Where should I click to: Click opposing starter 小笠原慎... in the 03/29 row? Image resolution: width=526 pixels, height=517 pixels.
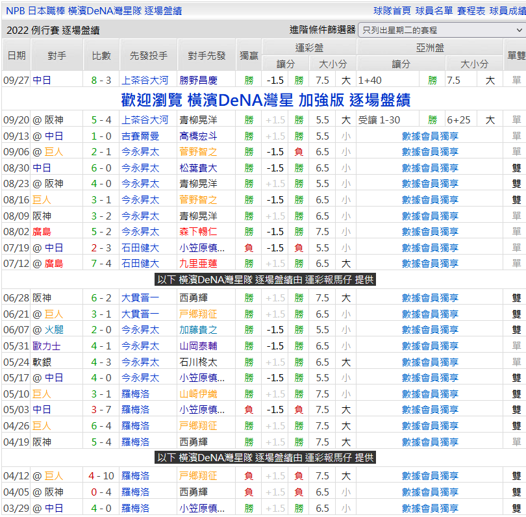pyautogui.click(x=202, y=509)
